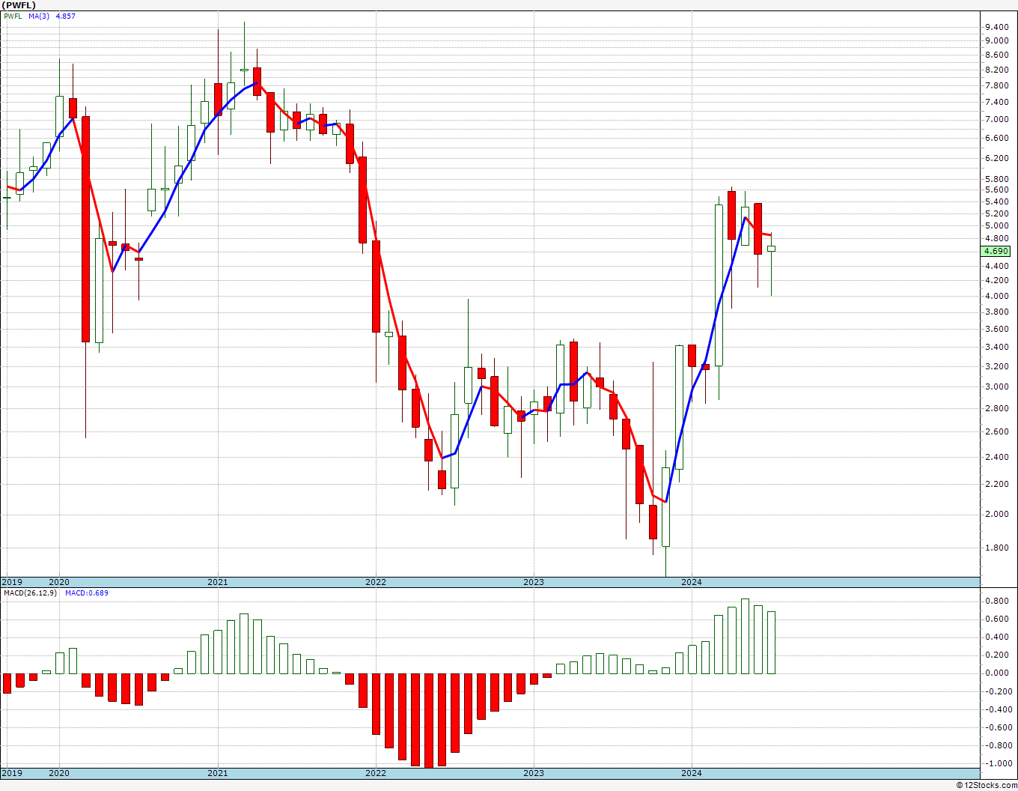Select the 7.000 price axis label
Image resolution: width=1018 pixels, height=791 pixels.
click(x=998, y=120)
